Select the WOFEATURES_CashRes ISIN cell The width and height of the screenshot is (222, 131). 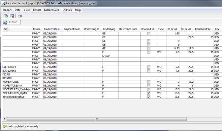tap(17, 89)
